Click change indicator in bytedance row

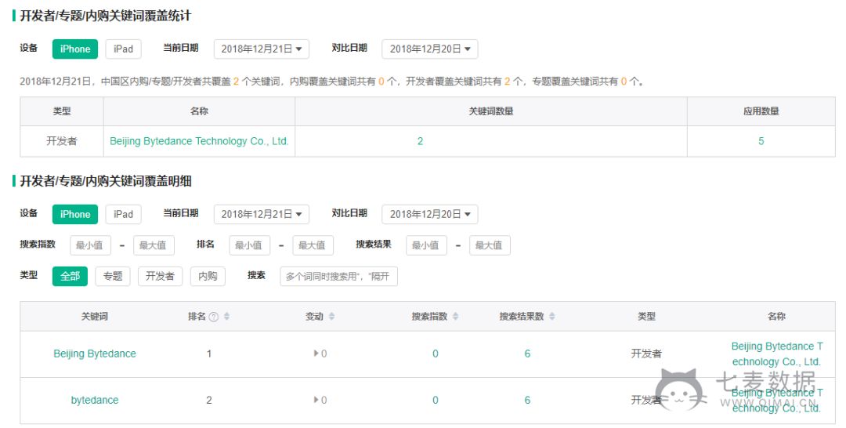coord(320,401)
